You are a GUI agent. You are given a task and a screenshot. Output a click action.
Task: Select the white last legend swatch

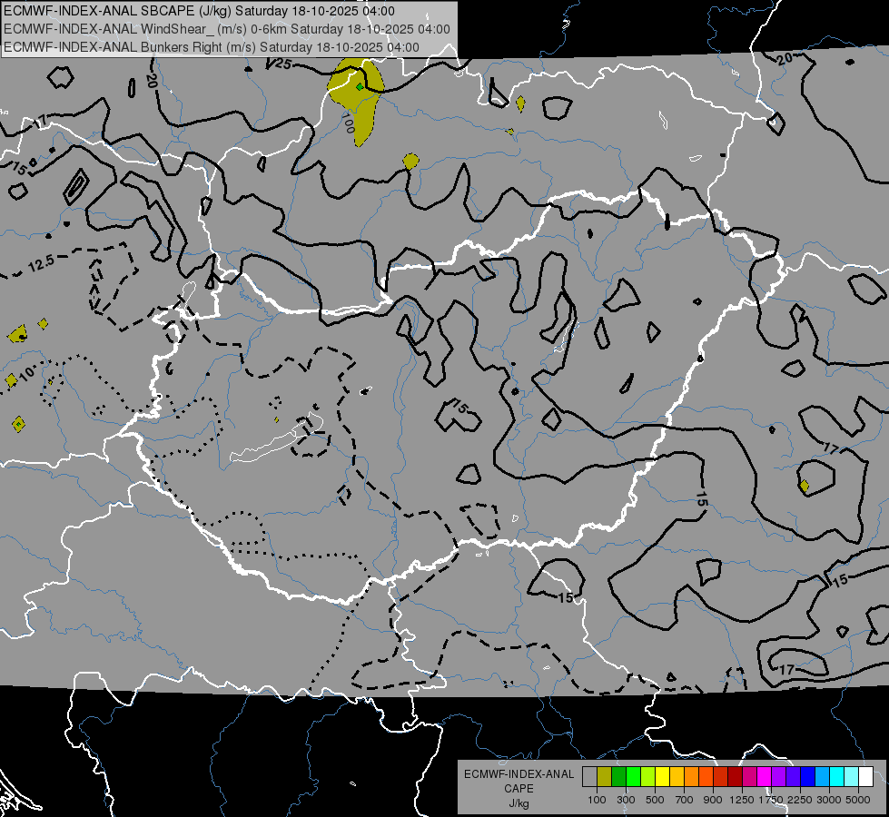[865, 776]
